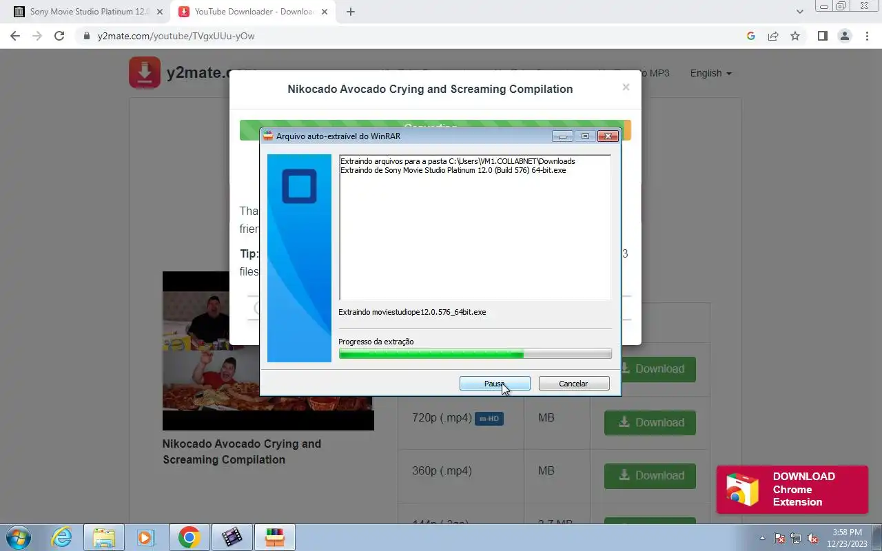
Task: Click the Google icon in the address bar
Action: click(751, 36)
